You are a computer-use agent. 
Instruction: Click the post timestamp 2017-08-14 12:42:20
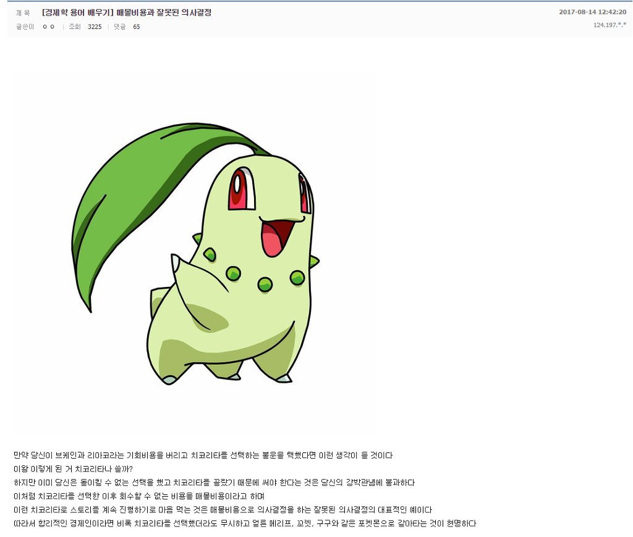tap(593, 12)
